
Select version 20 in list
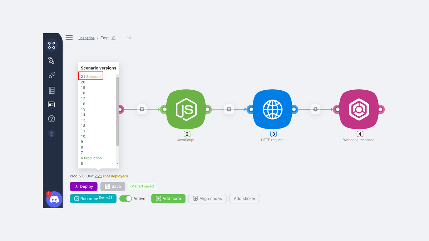tap(83, 82)
